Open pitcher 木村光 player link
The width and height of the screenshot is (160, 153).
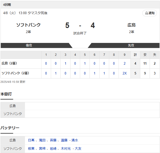coord(66,148)
